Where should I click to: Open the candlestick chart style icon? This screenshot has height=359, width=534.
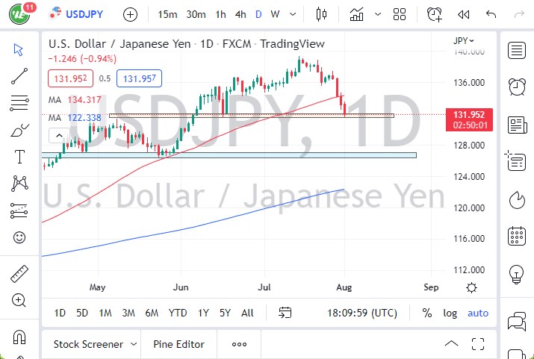(x=322, y=14)
